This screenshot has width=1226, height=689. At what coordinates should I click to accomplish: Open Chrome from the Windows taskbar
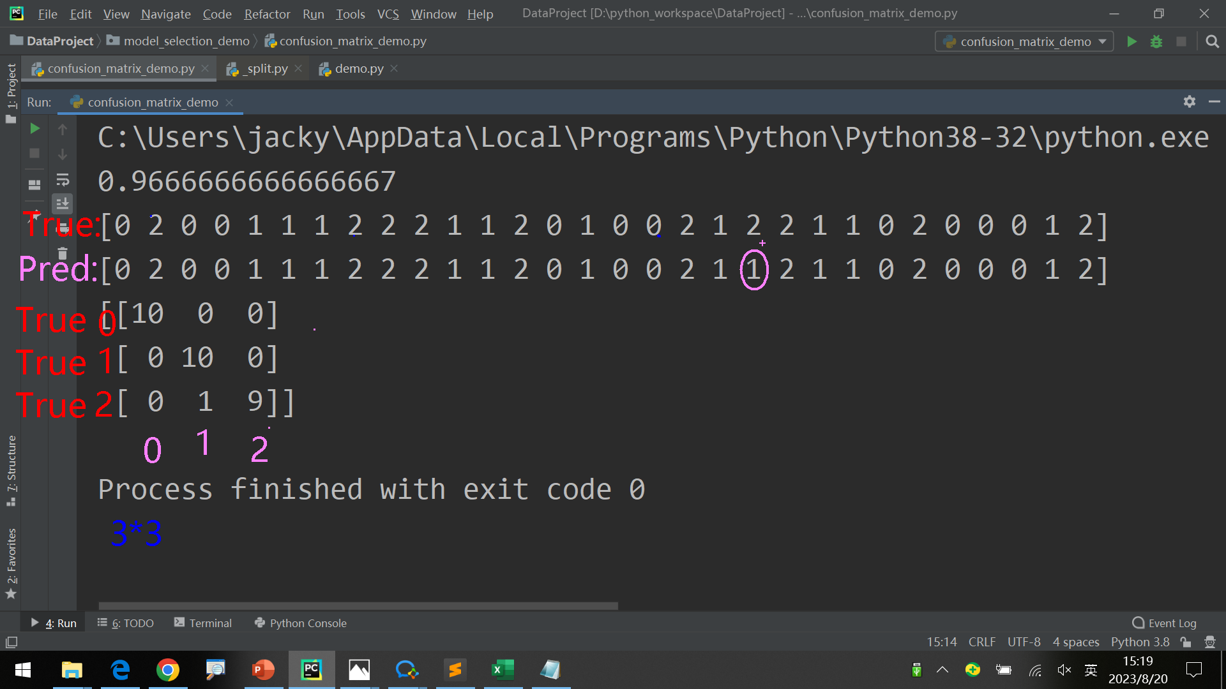[x=167, y=670]
